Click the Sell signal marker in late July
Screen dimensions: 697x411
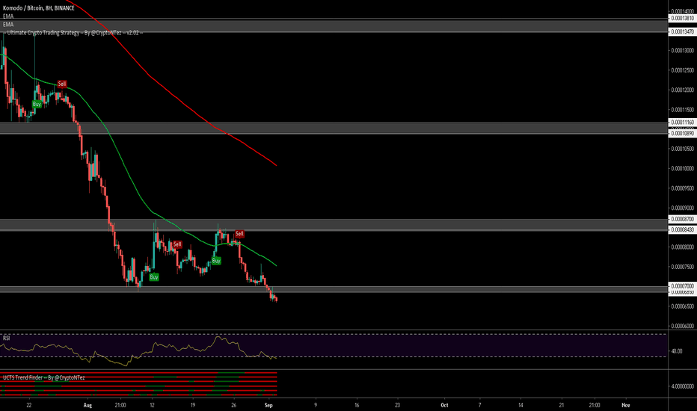click(x=62, y=84)
